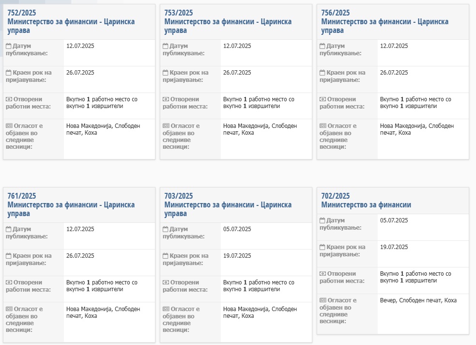
Task: Open job announcement 756/2025 title link
Action: 385,21
